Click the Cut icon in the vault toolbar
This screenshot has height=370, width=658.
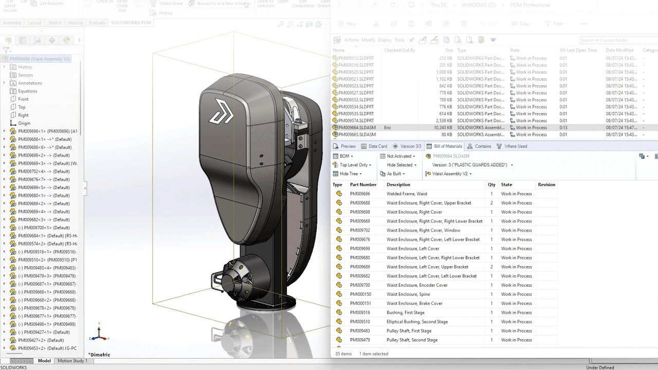pos(376,24)
